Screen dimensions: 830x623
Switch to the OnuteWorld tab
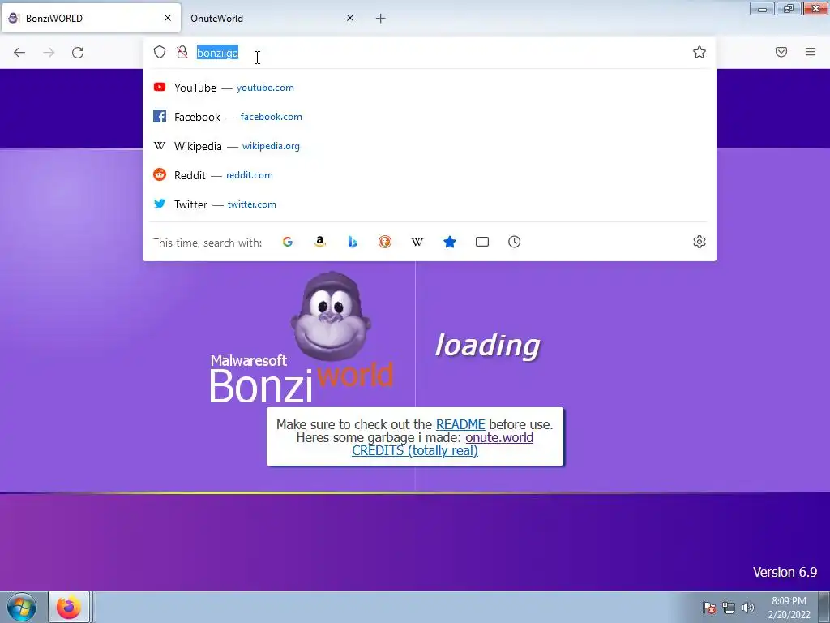tap(272, 18)
